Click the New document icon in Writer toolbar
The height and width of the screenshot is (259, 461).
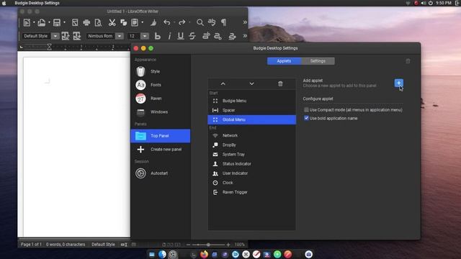coord(27,22)
